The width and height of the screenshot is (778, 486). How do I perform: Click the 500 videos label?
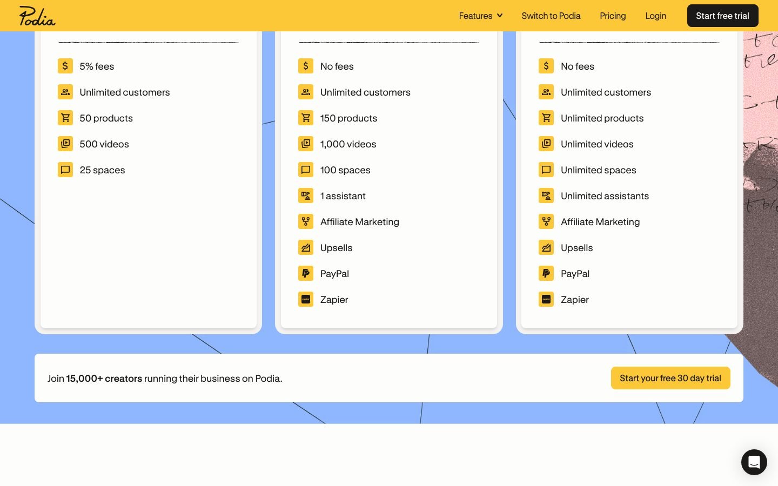click(104, 144)
